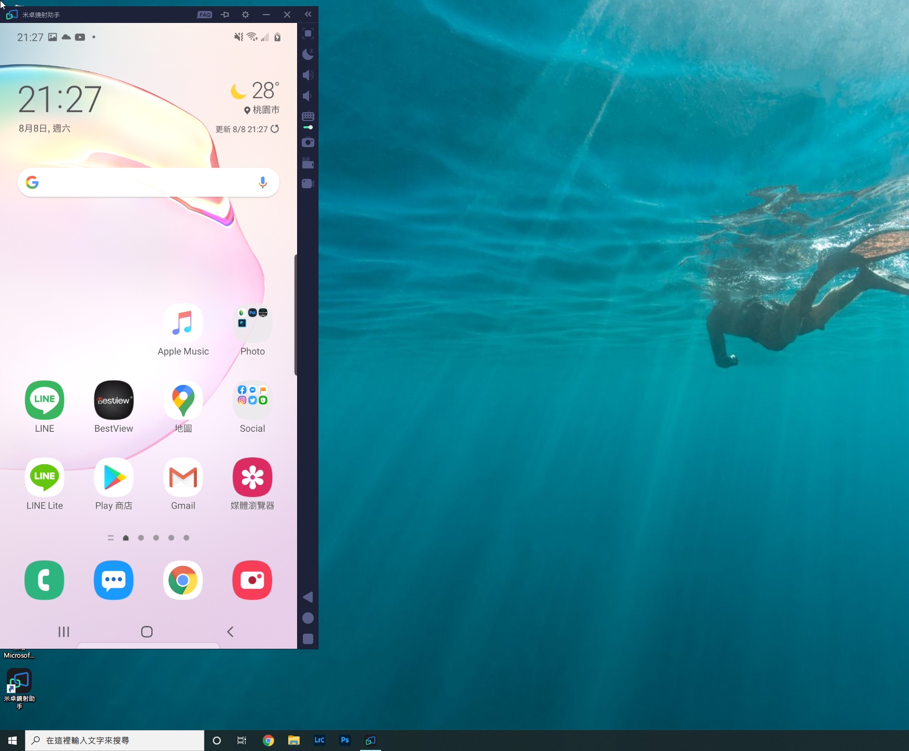
Task: Click the side toolbar square recents button
Action: (308, 639)
